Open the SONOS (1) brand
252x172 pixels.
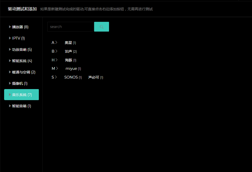73,77
